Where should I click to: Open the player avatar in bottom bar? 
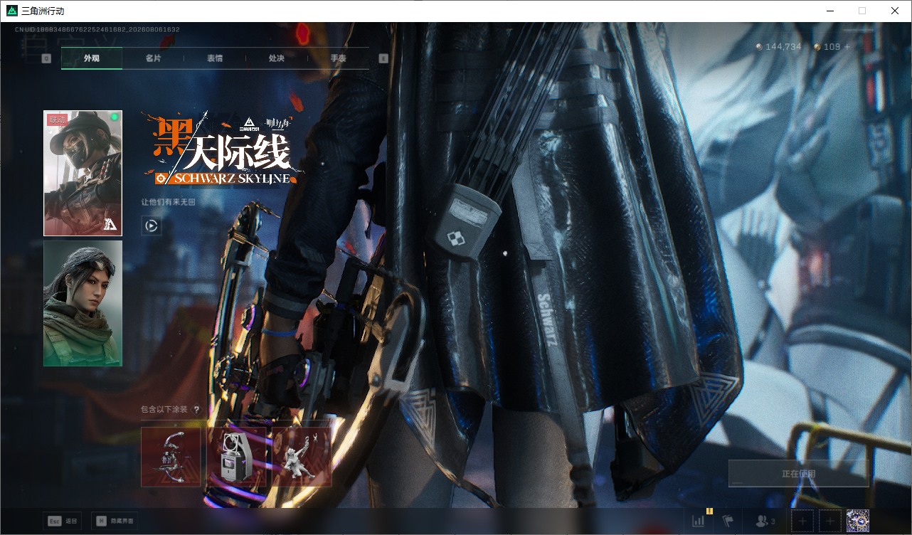858,521
